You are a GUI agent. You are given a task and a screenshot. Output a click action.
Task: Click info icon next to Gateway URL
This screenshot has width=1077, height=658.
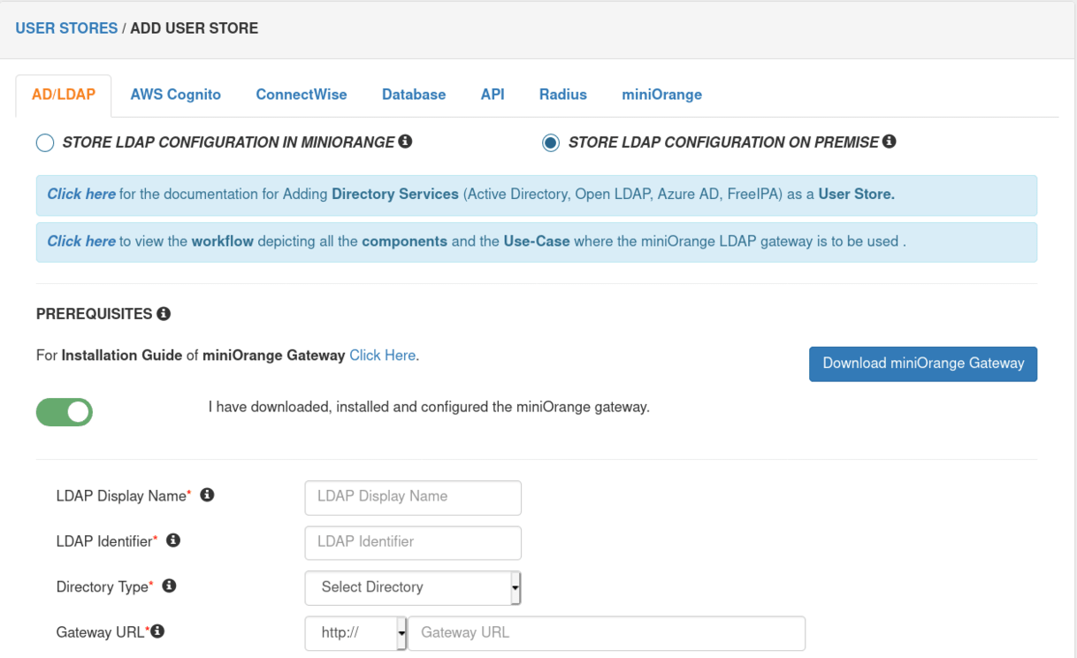(157, 631)
